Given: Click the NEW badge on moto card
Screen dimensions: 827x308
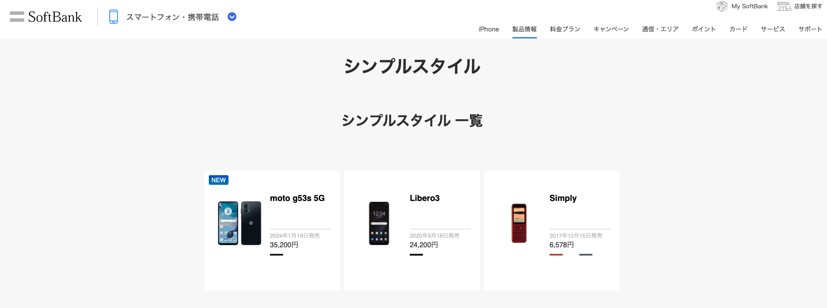Looking at the screenshot, I should coord(218,180).
